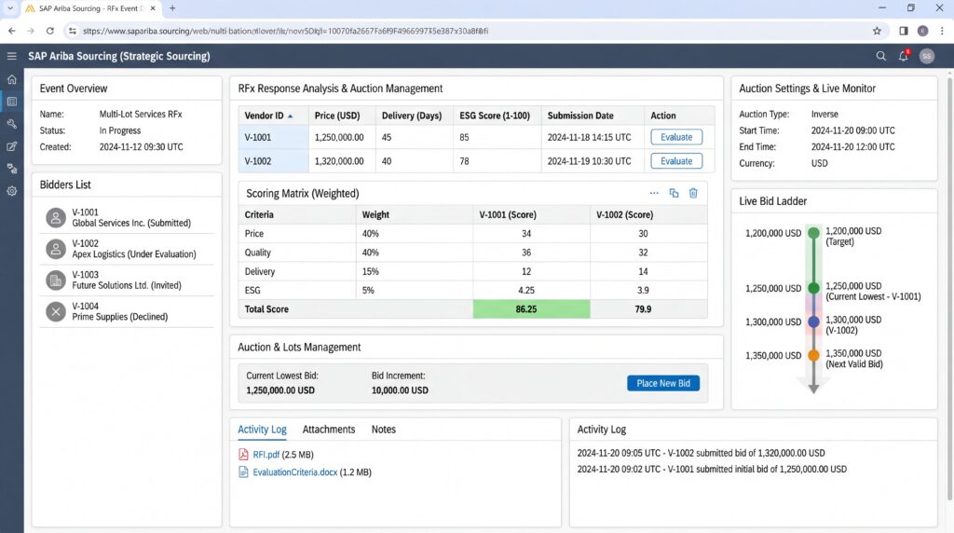Click the EvaluationCriteria.docx document icon
Image resolution: width=954 pixels, height=533 pixels.
(243, 472)
